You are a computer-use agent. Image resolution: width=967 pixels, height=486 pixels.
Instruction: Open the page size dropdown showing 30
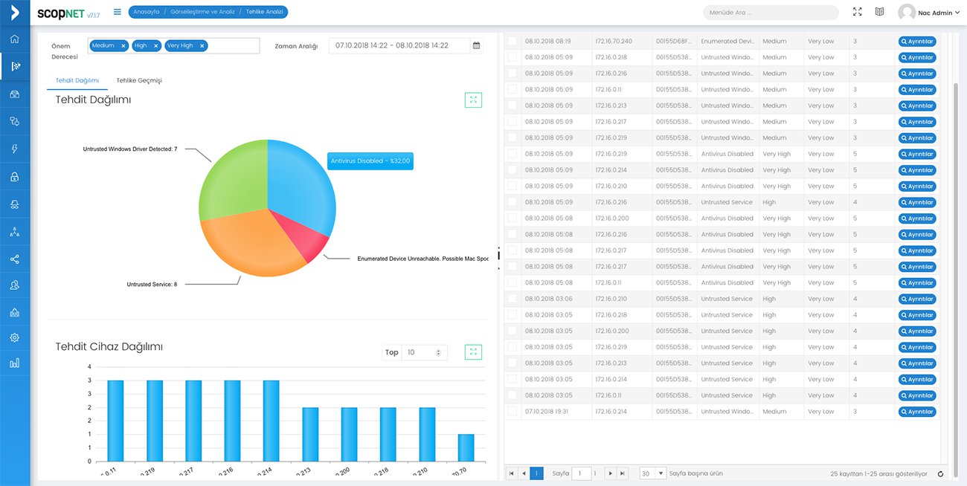coord(661,473)
